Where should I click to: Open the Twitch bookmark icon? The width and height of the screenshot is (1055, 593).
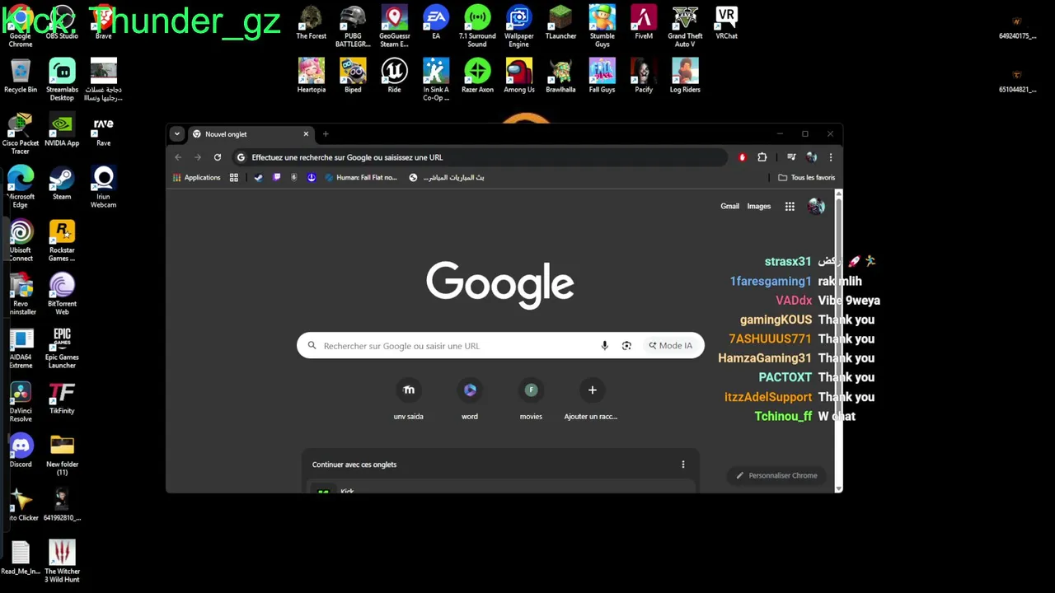coord(276,178)
